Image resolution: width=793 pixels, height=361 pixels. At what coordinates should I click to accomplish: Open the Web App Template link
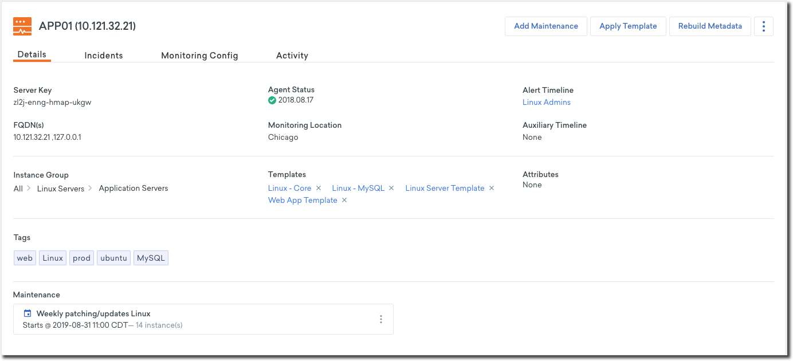[x=303, y=201]
